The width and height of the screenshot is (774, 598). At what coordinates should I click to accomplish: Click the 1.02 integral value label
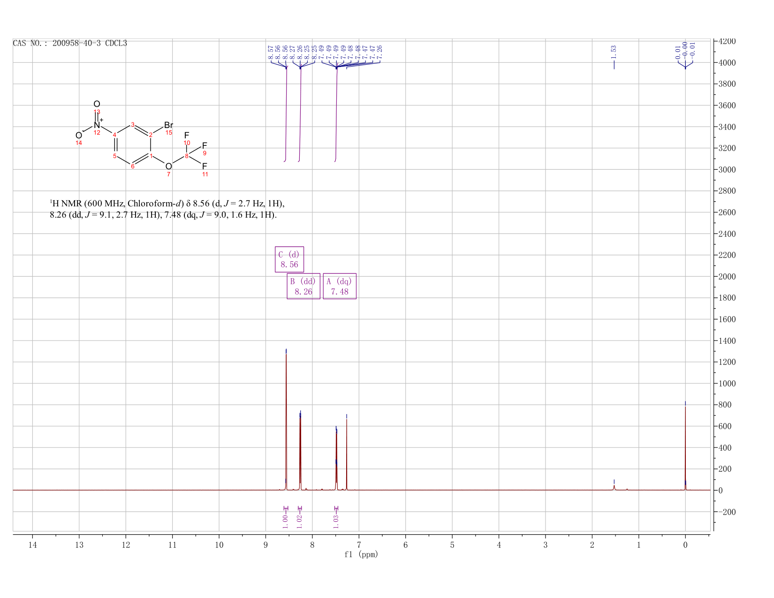point(300,521)
